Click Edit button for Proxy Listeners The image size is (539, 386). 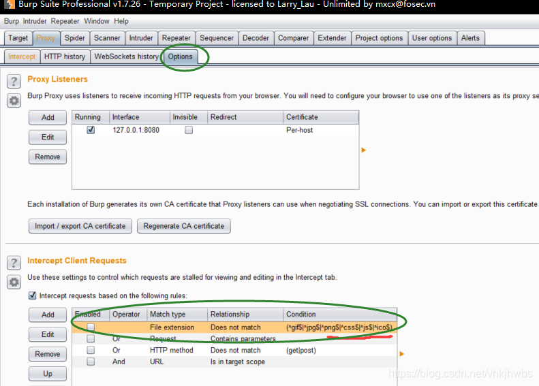[48, 137]
